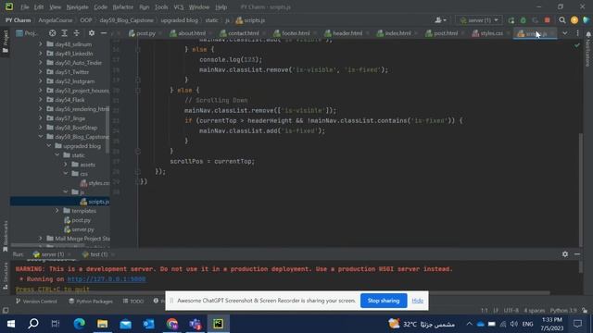Collapse the day59_Blog_Capstone folder
The height and width of the screenshot is (333, 593).
41,137
